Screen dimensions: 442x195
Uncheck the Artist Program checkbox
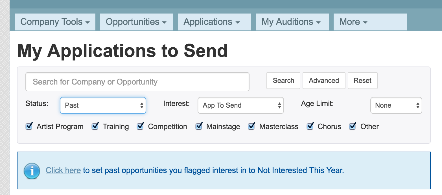coord(29,126)
